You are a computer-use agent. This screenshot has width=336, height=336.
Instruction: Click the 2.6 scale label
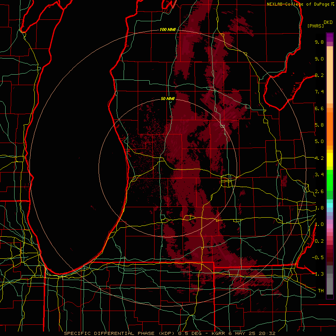pos(319,192)
